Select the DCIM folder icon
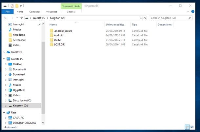This screenshot has height=132, width=200. [x=51, y=40]
